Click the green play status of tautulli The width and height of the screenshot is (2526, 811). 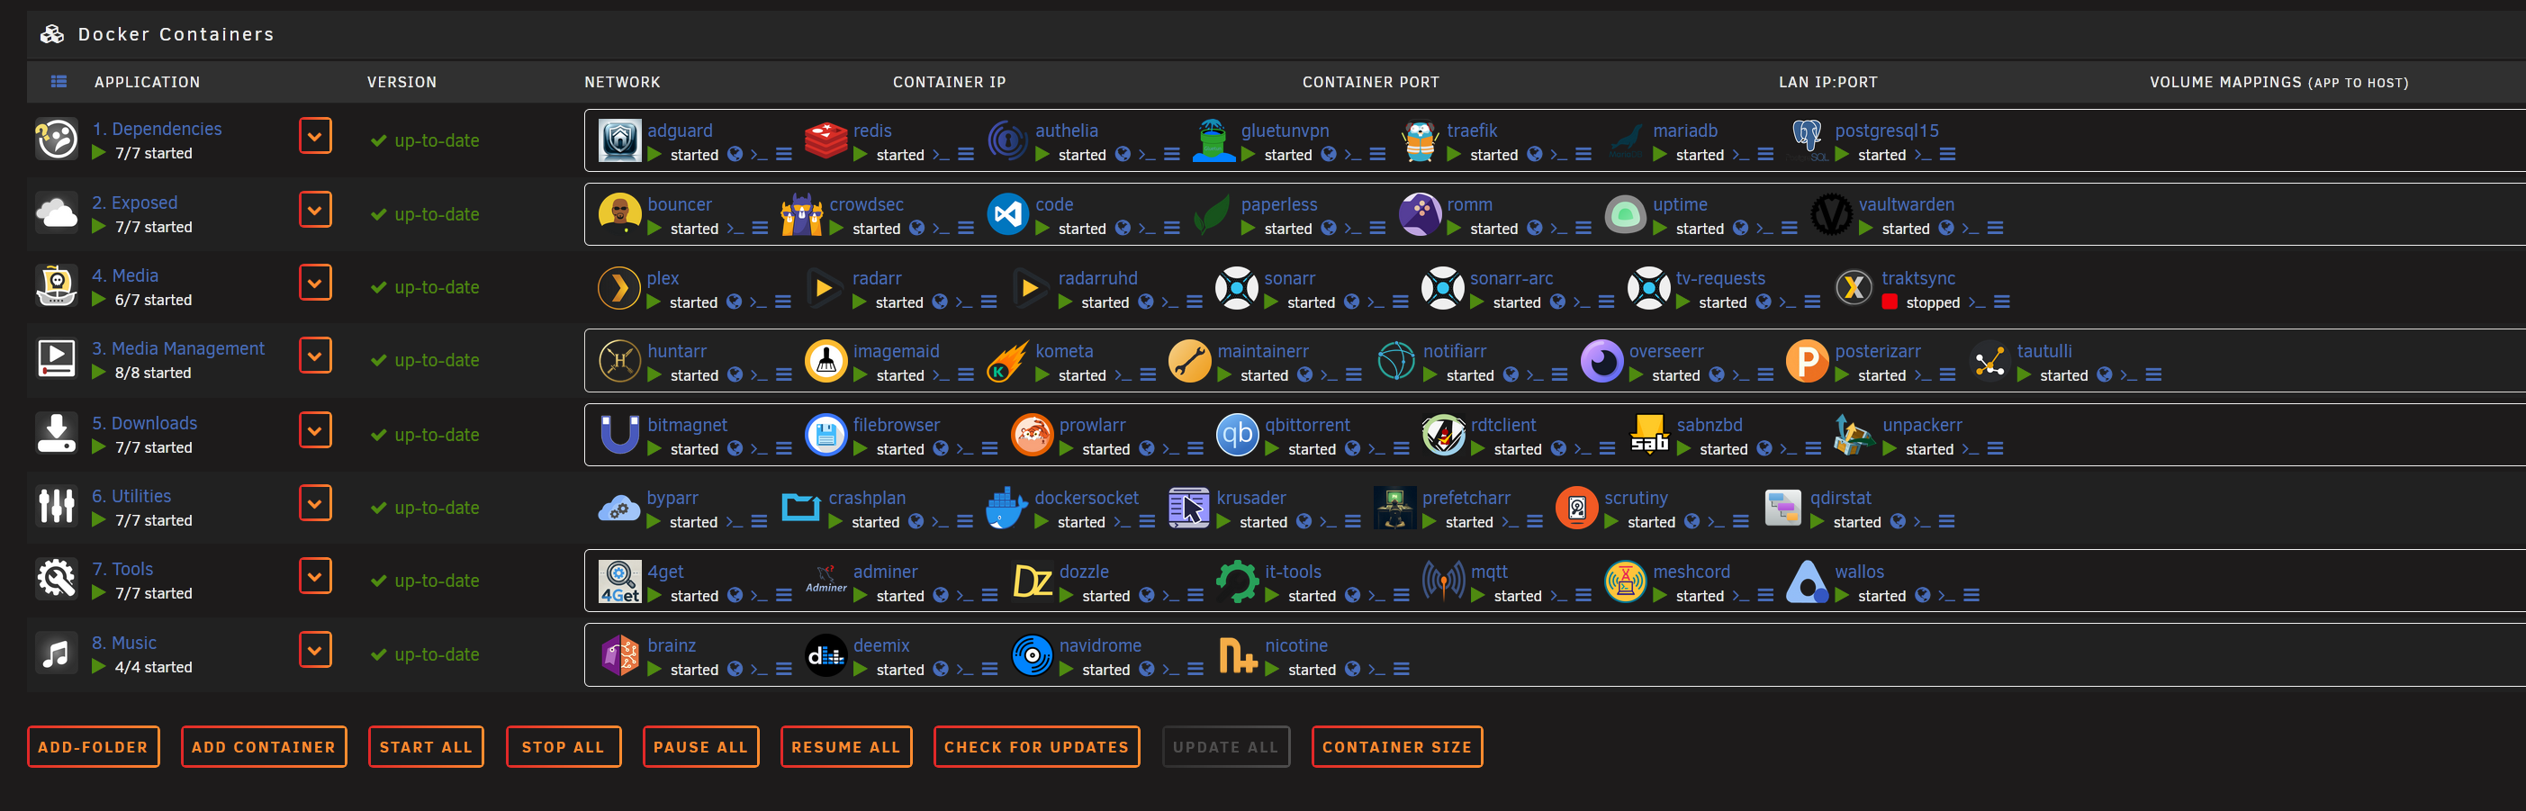pos(2024,374)
